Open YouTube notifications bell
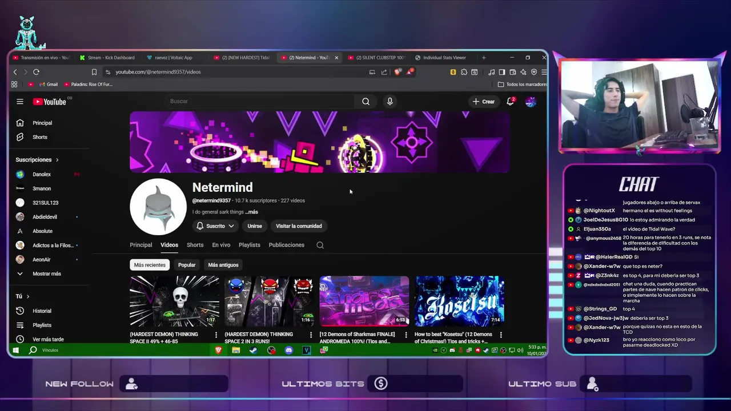The image size is (731, 411). (511, 101)
